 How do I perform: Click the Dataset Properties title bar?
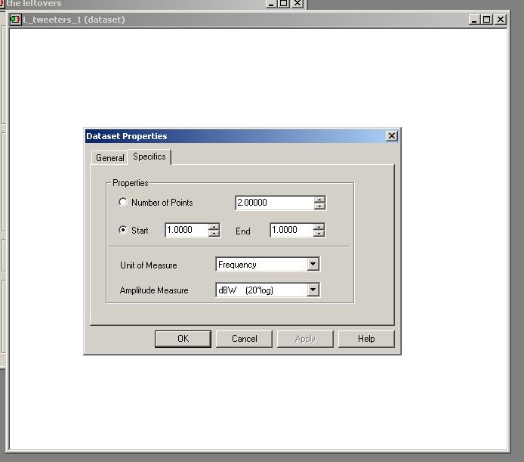coord(236,136)
